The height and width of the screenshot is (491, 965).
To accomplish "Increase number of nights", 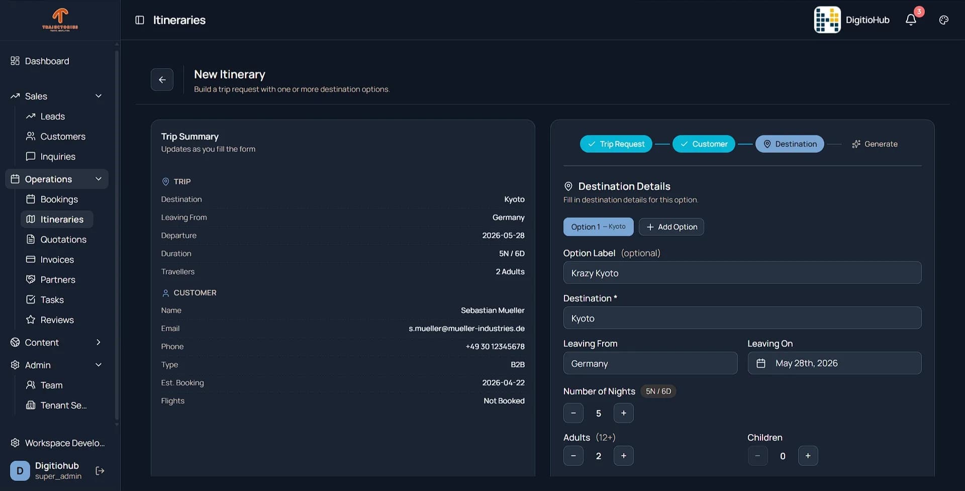I will (x=624, y=413).
